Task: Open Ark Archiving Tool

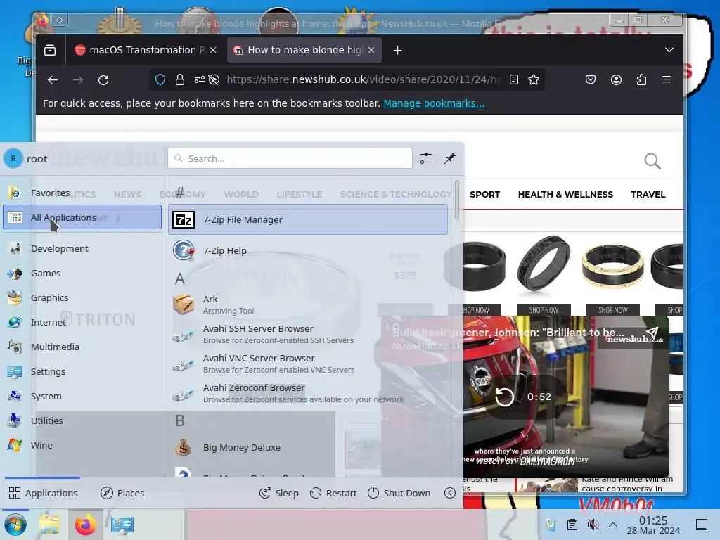Action: click(308, 304)
